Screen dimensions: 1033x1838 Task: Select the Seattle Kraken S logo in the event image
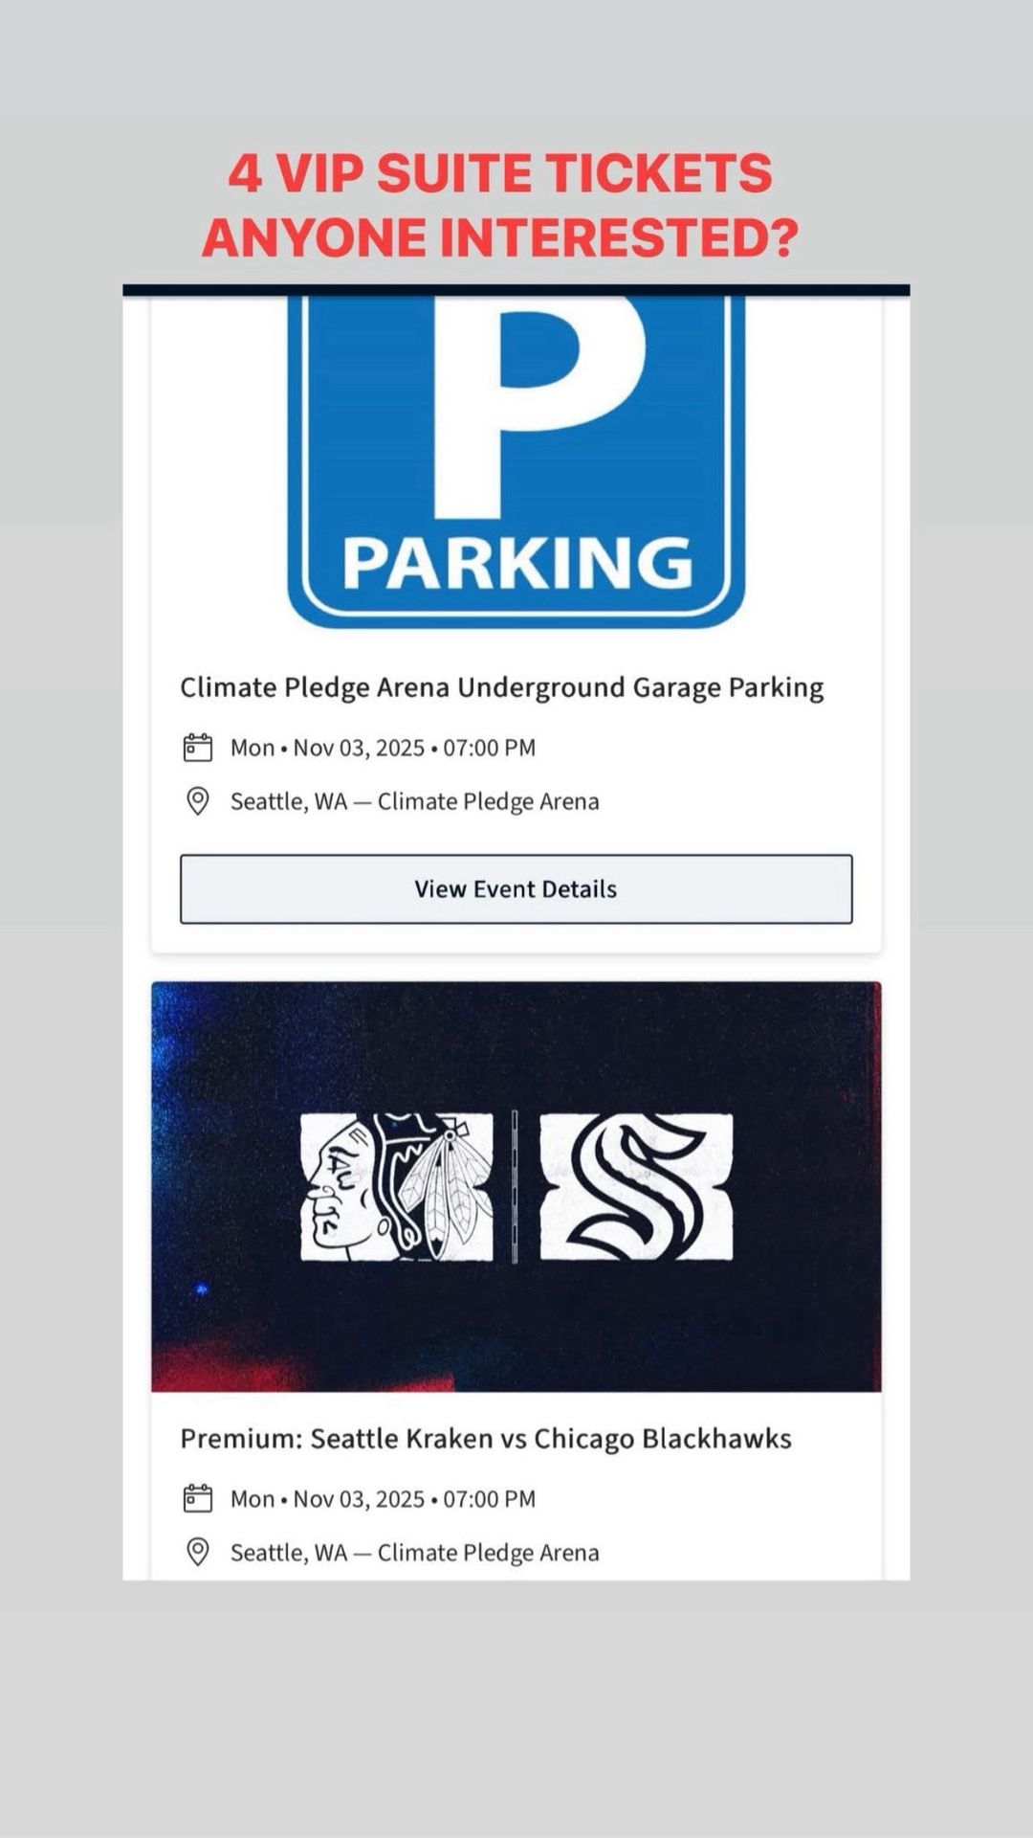pyautogui.click(x=631, y=1182)
